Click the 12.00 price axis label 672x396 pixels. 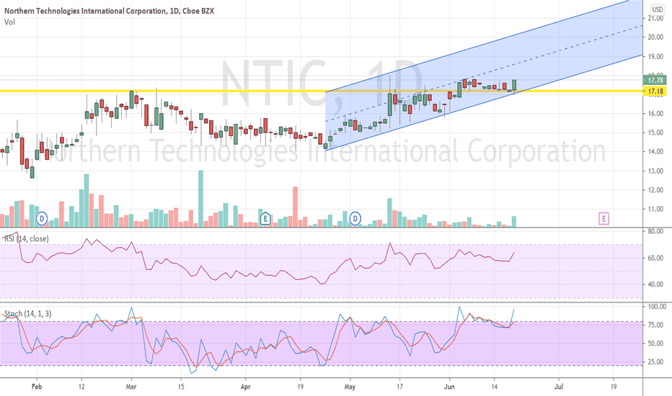(x=655, y=190)
